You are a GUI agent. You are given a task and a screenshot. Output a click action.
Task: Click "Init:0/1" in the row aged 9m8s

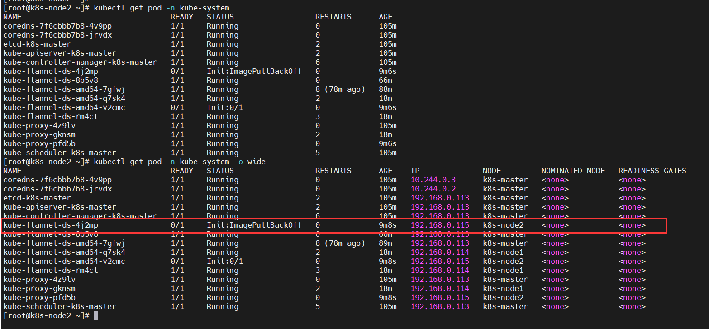(x=225, y=261)
